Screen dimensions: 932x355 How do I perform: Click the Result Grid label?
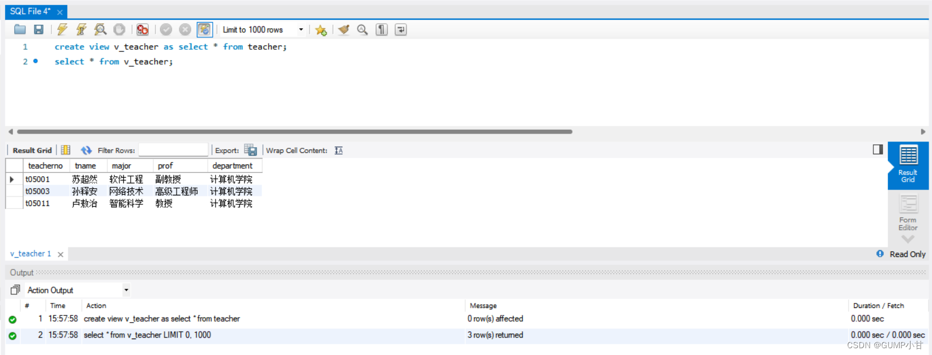pyautogui.click(x=32, y=150)
